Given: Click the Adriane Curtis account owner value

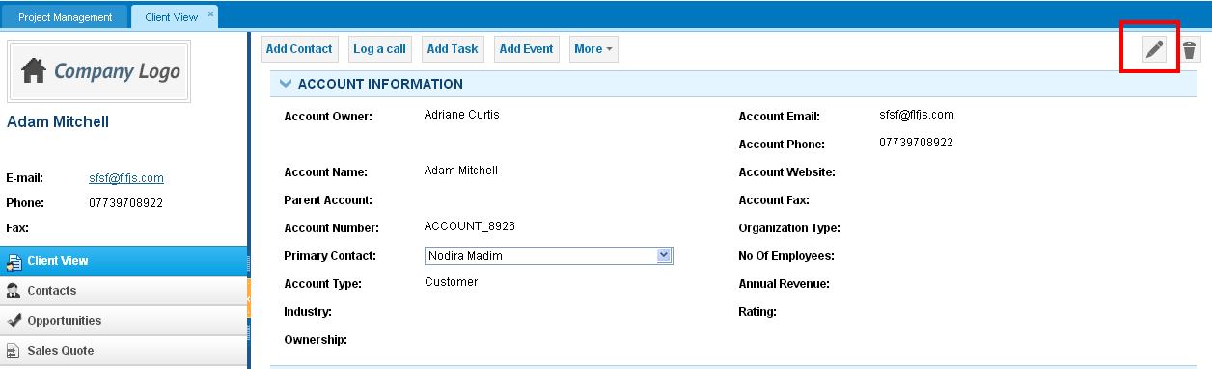Looking at the screenshot, I should (x=461, y=115).
